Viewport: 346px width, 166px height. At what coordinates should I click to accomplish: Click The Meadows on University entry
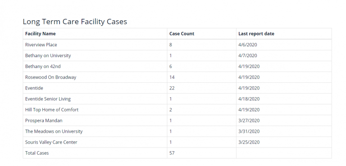click(x=54, y=131)
